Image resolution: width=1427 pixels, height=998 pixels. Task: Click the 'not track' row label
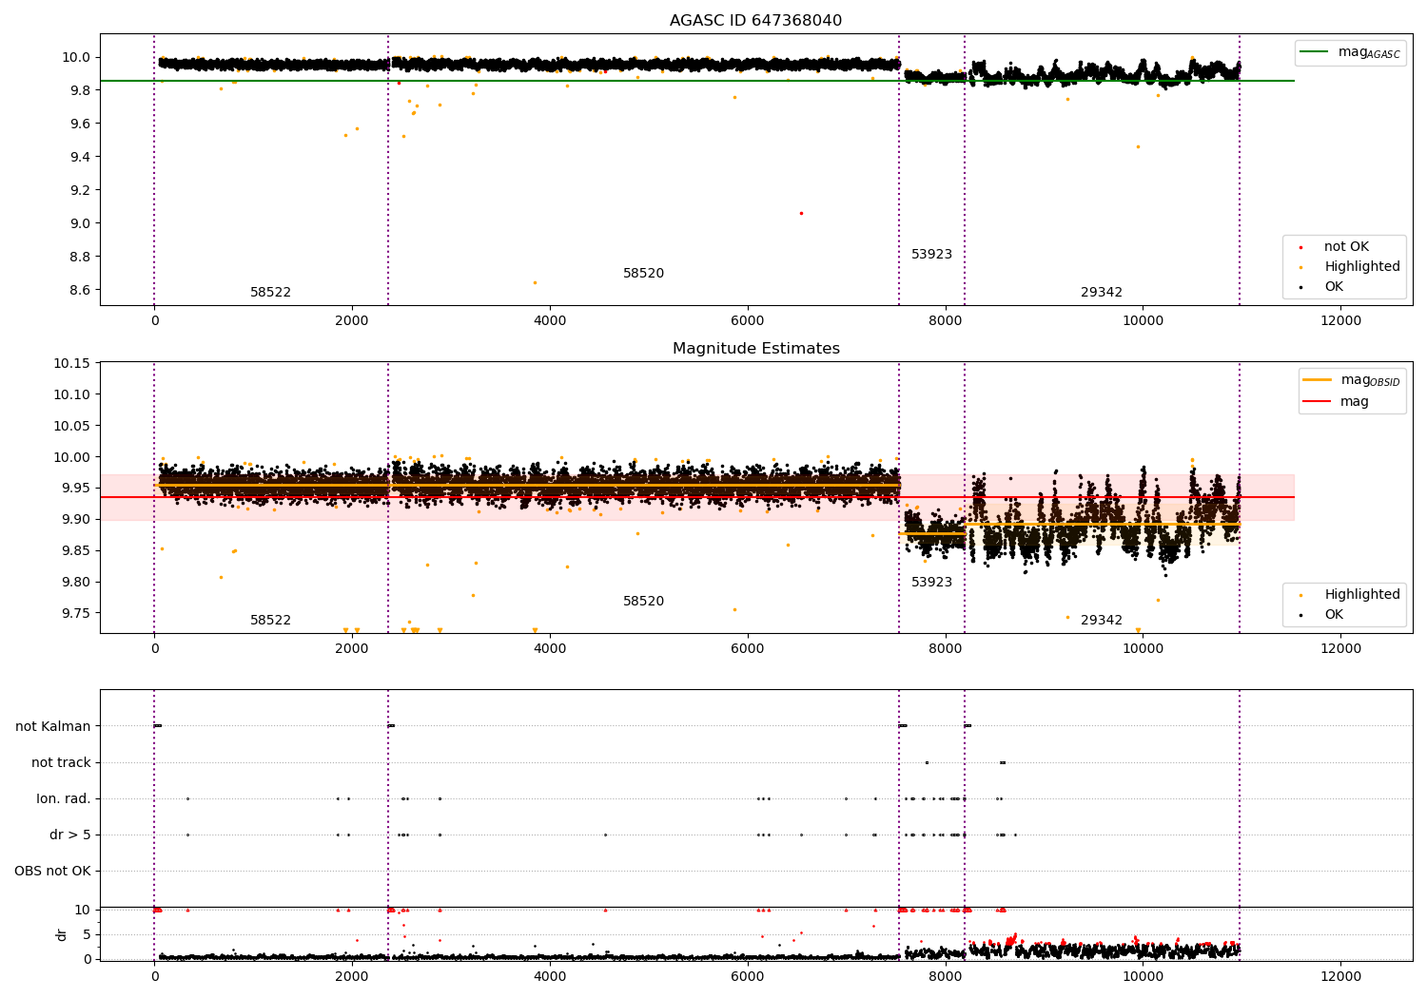click(x=61, y=763)
